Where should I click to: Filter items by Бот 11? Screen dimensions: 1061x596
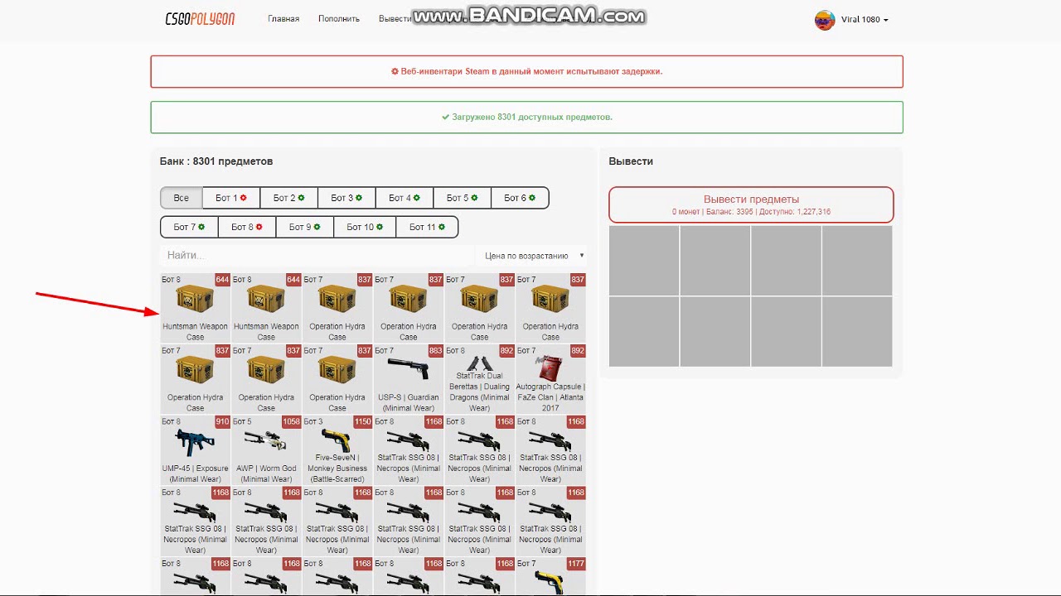click(x=427, y=227)
